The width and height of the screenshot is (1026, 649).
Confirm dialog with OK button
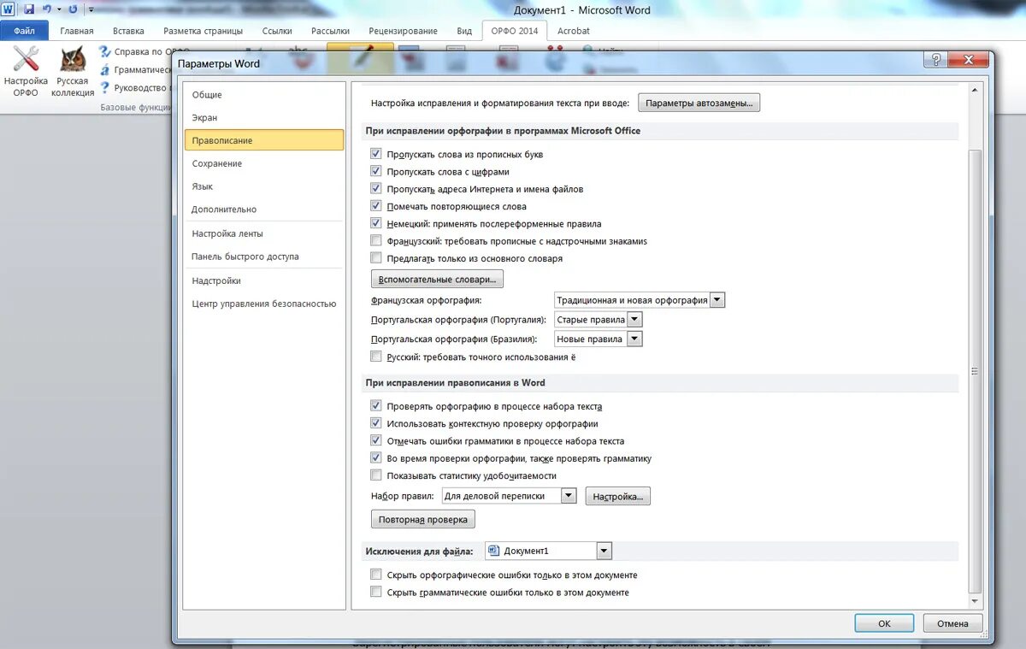[884, 623]
